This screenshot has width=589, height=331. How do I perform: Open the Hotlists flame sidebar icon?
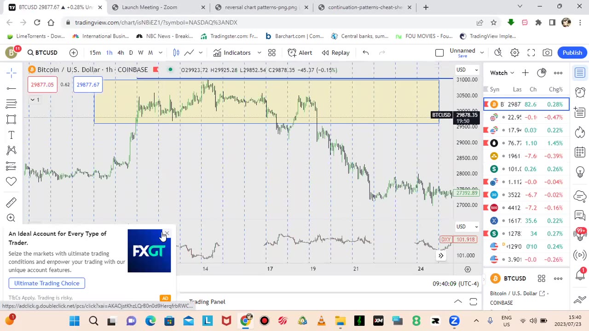[580, 132]
